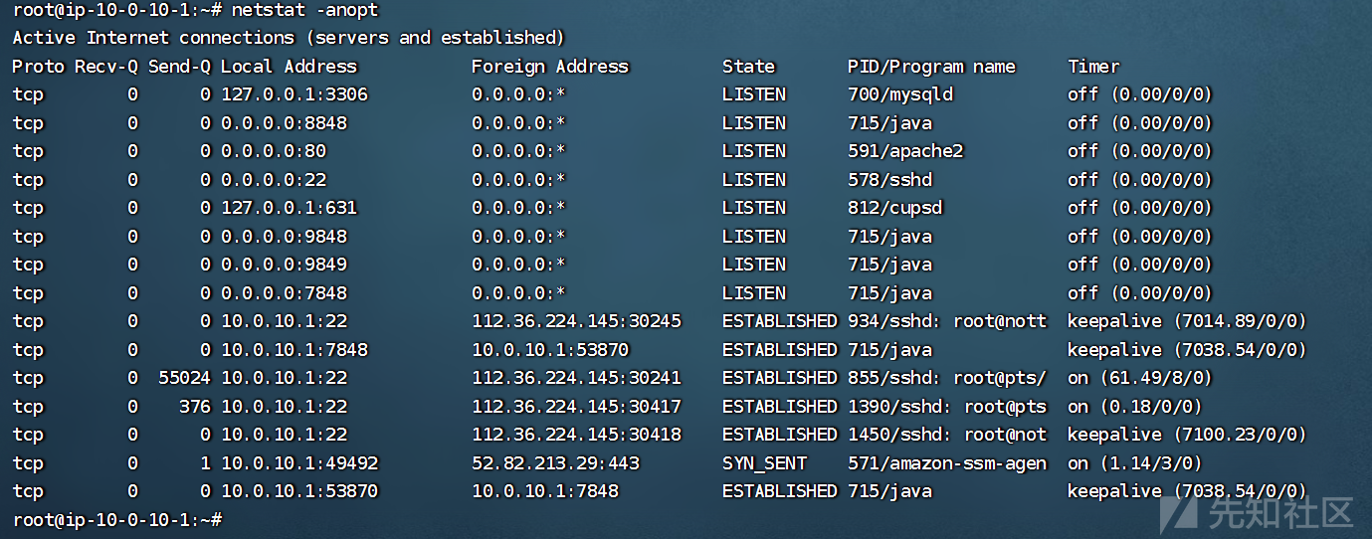Click the 127.0.0.1:631 local address
Screen dimensions: 1372x539
289,208
